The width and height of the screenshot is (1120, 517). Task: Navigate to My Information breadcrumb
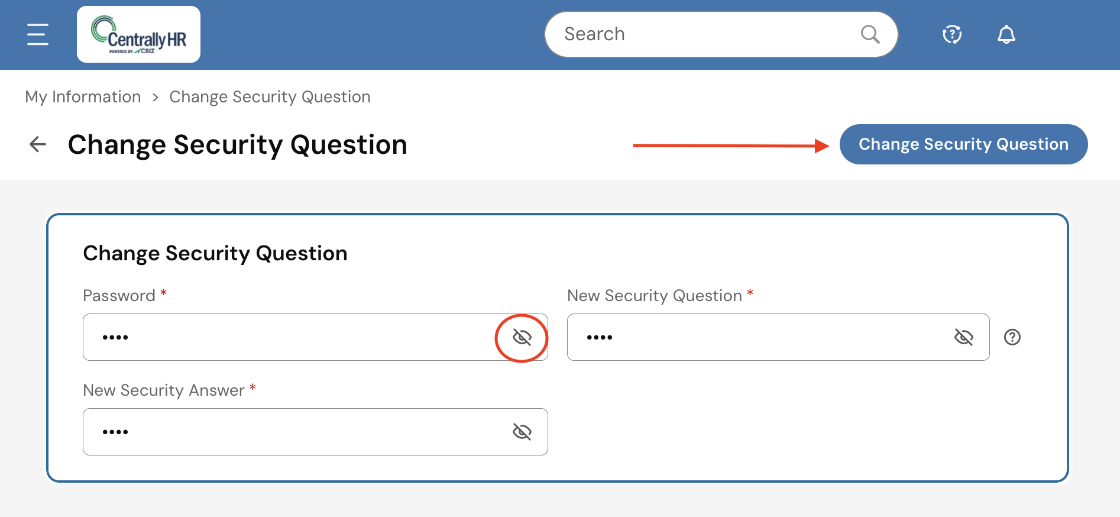pos(83,97)
